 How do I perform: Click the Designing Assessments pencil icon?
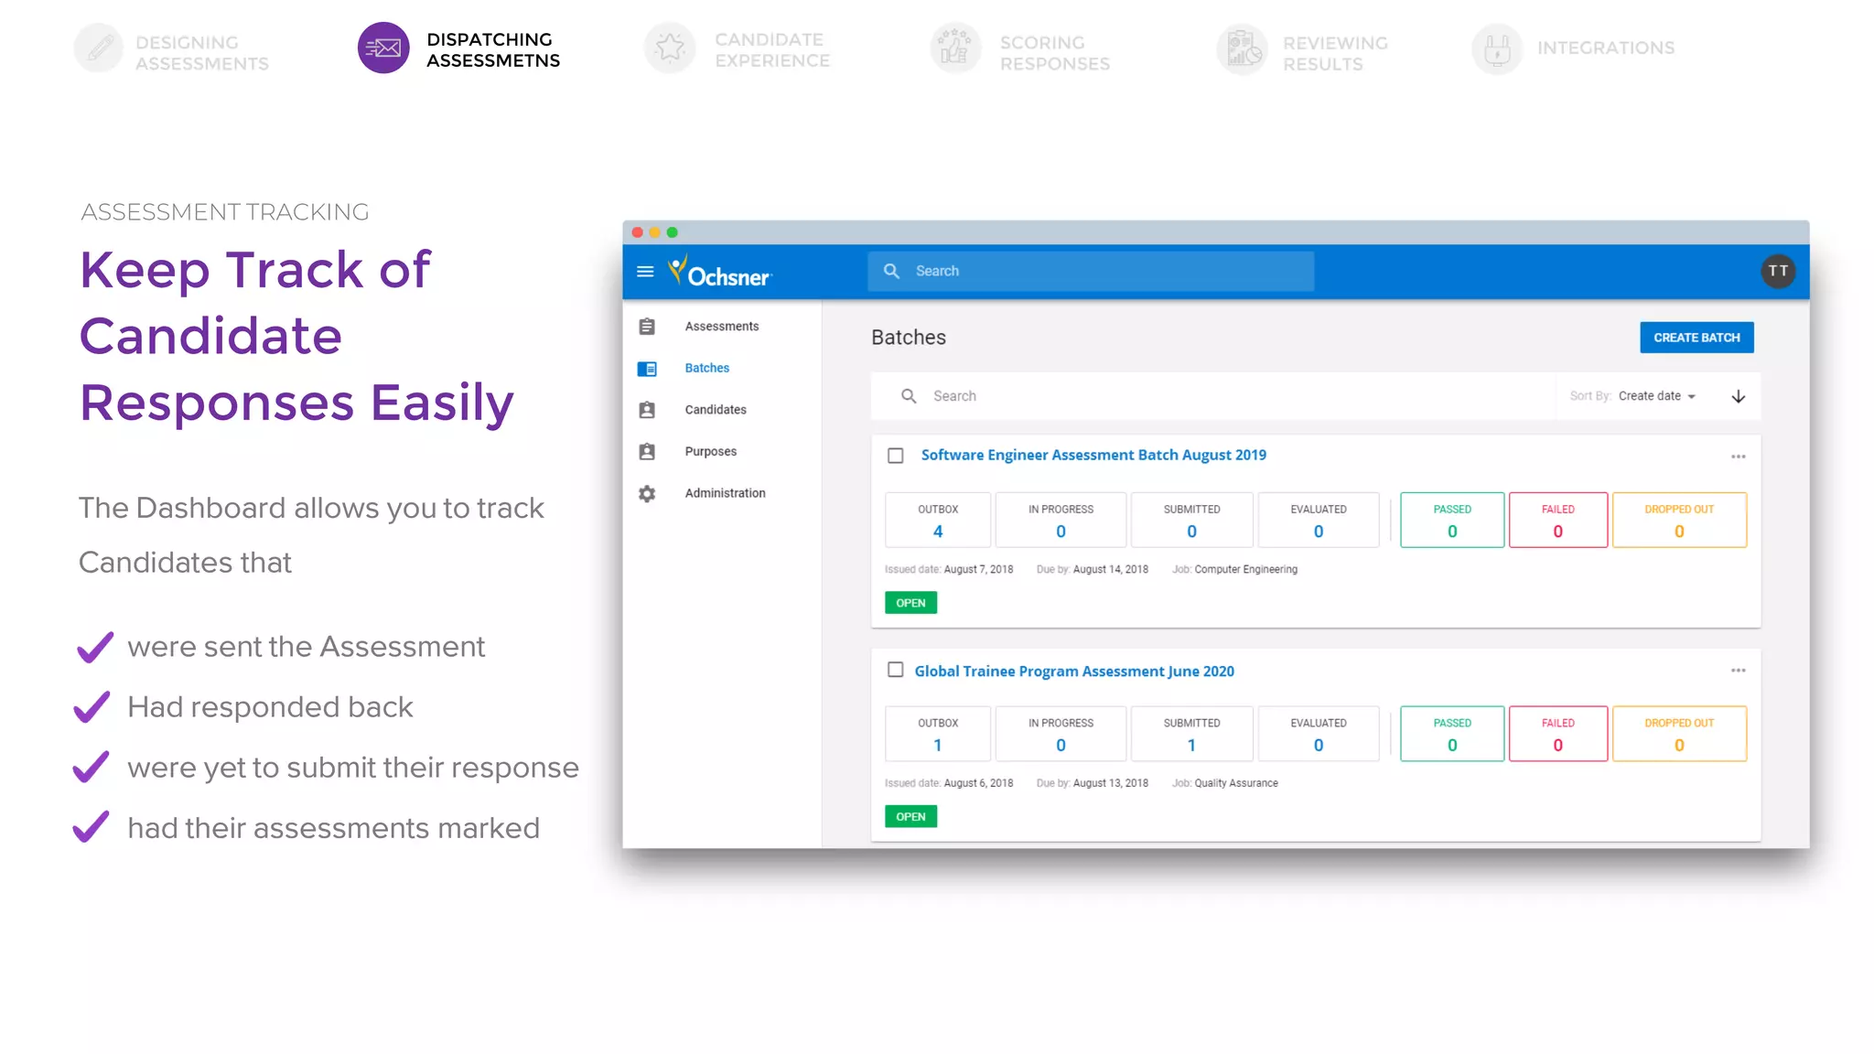[99, 48]
